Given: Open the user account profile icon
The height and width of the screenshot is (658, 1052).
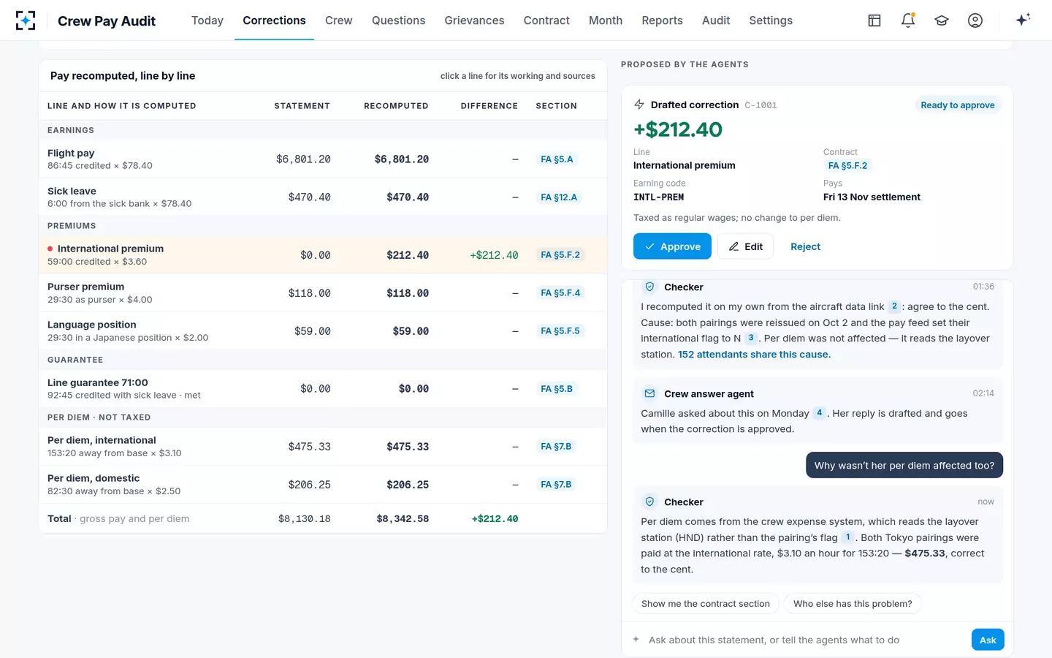Looking at the screenshot, I should tap(975, 20).
